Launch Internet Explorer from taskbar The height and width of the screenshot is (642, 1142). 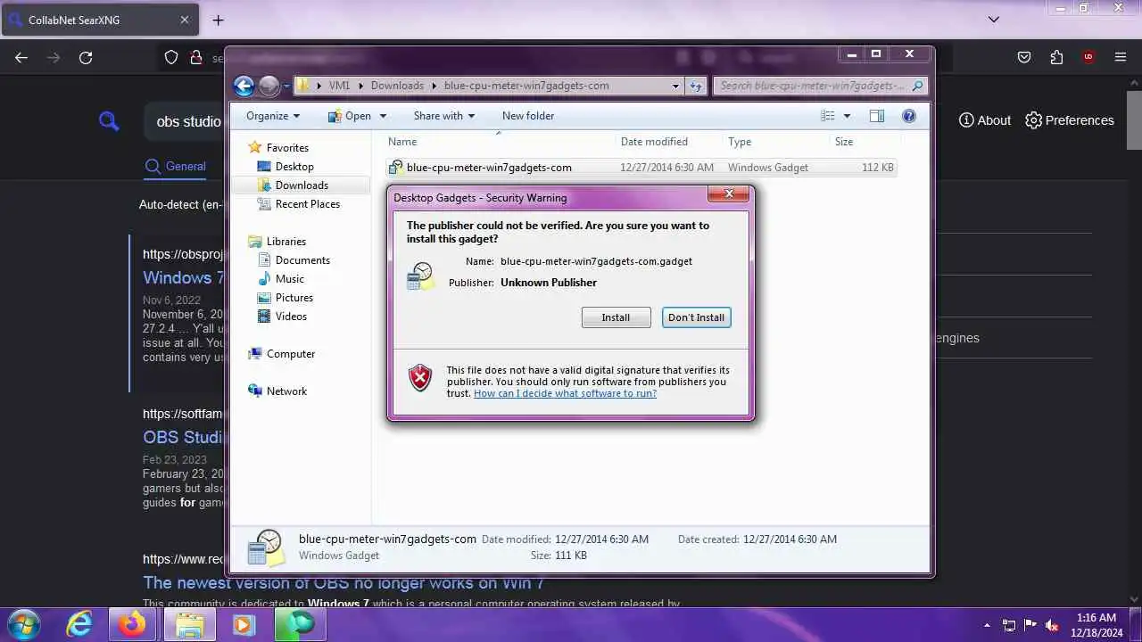[x=79, y=624]
